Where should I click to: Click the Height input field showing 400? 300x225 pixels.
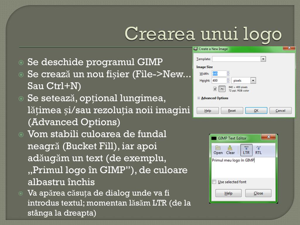click(x=219, y=81)
